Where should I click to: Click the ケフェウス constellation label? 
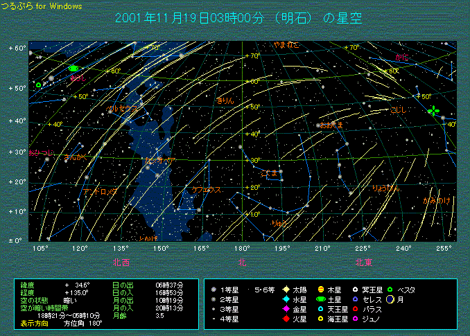click(x=207, y=189)
